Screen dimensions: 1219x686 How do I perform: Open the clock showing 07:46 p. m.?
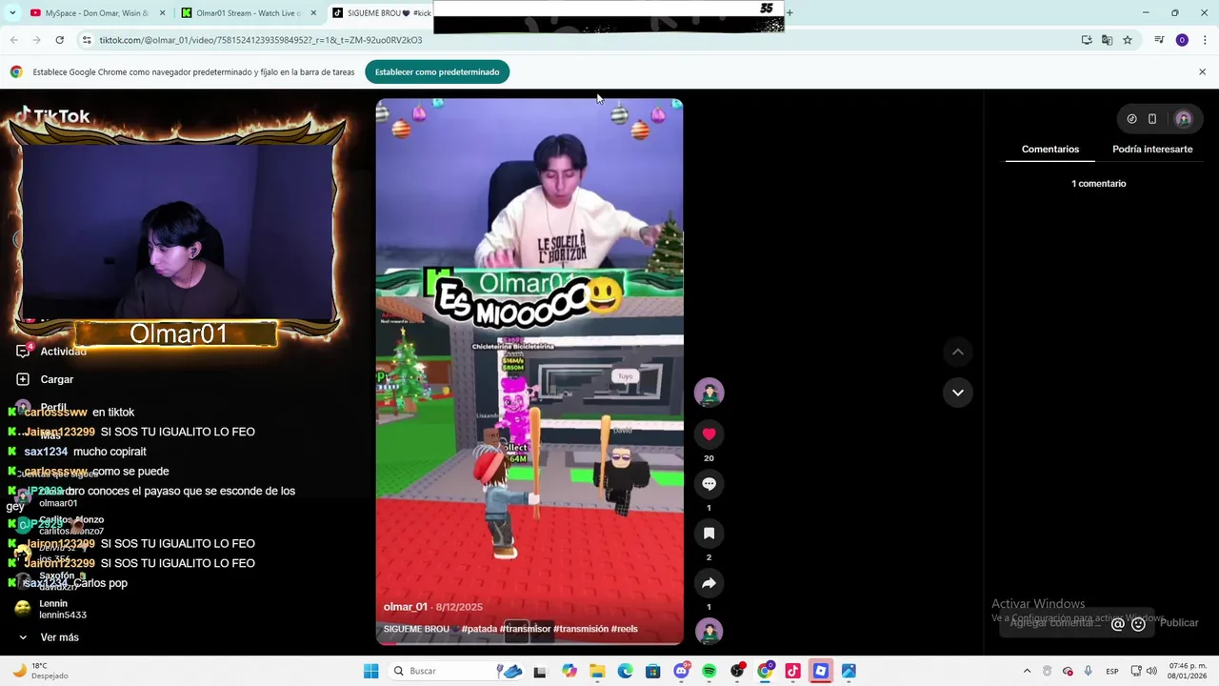1188,671
